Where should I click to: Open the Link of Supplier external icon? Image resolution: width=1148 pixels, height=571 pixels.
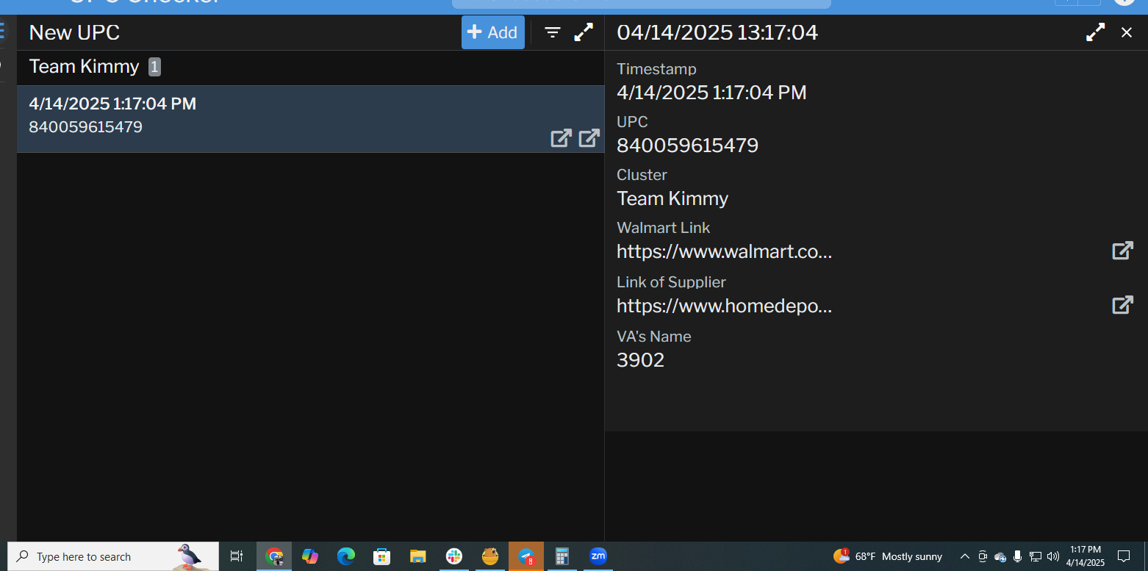1122,305
